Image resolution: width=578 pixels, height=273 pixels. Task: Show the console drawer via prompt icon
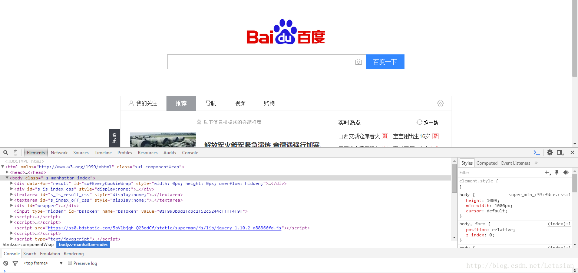click(x=536, y=152)
